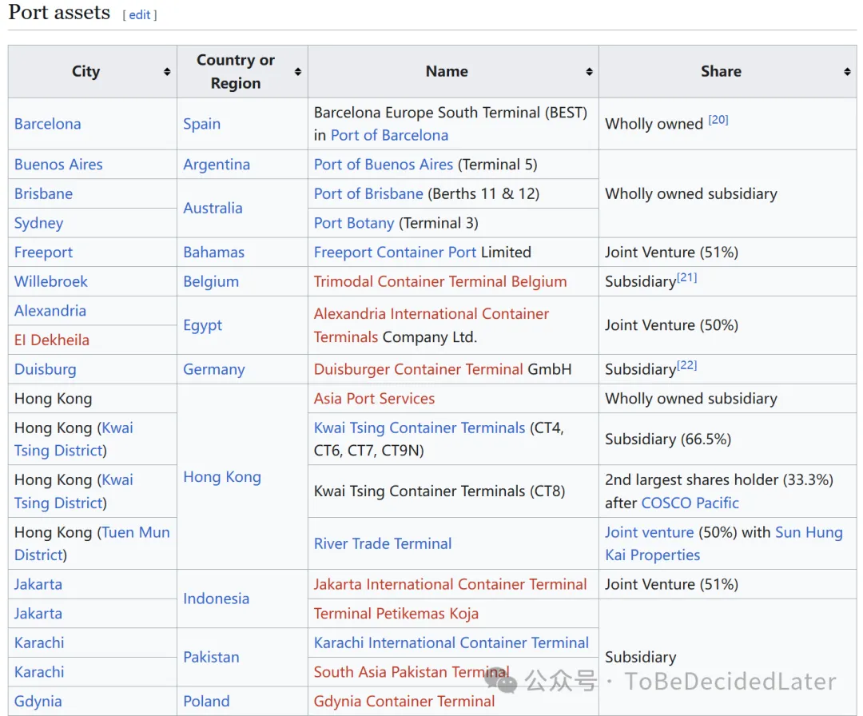Sort table by City column arrows
Screen dimensions: 863x716
[x=167, y=72]
